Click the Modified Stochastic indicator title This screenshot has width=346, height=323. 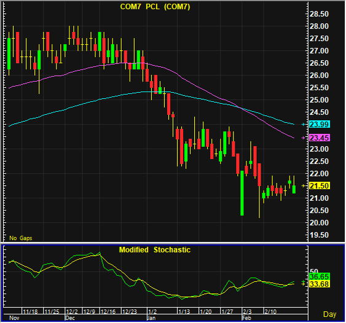[155, 250]
